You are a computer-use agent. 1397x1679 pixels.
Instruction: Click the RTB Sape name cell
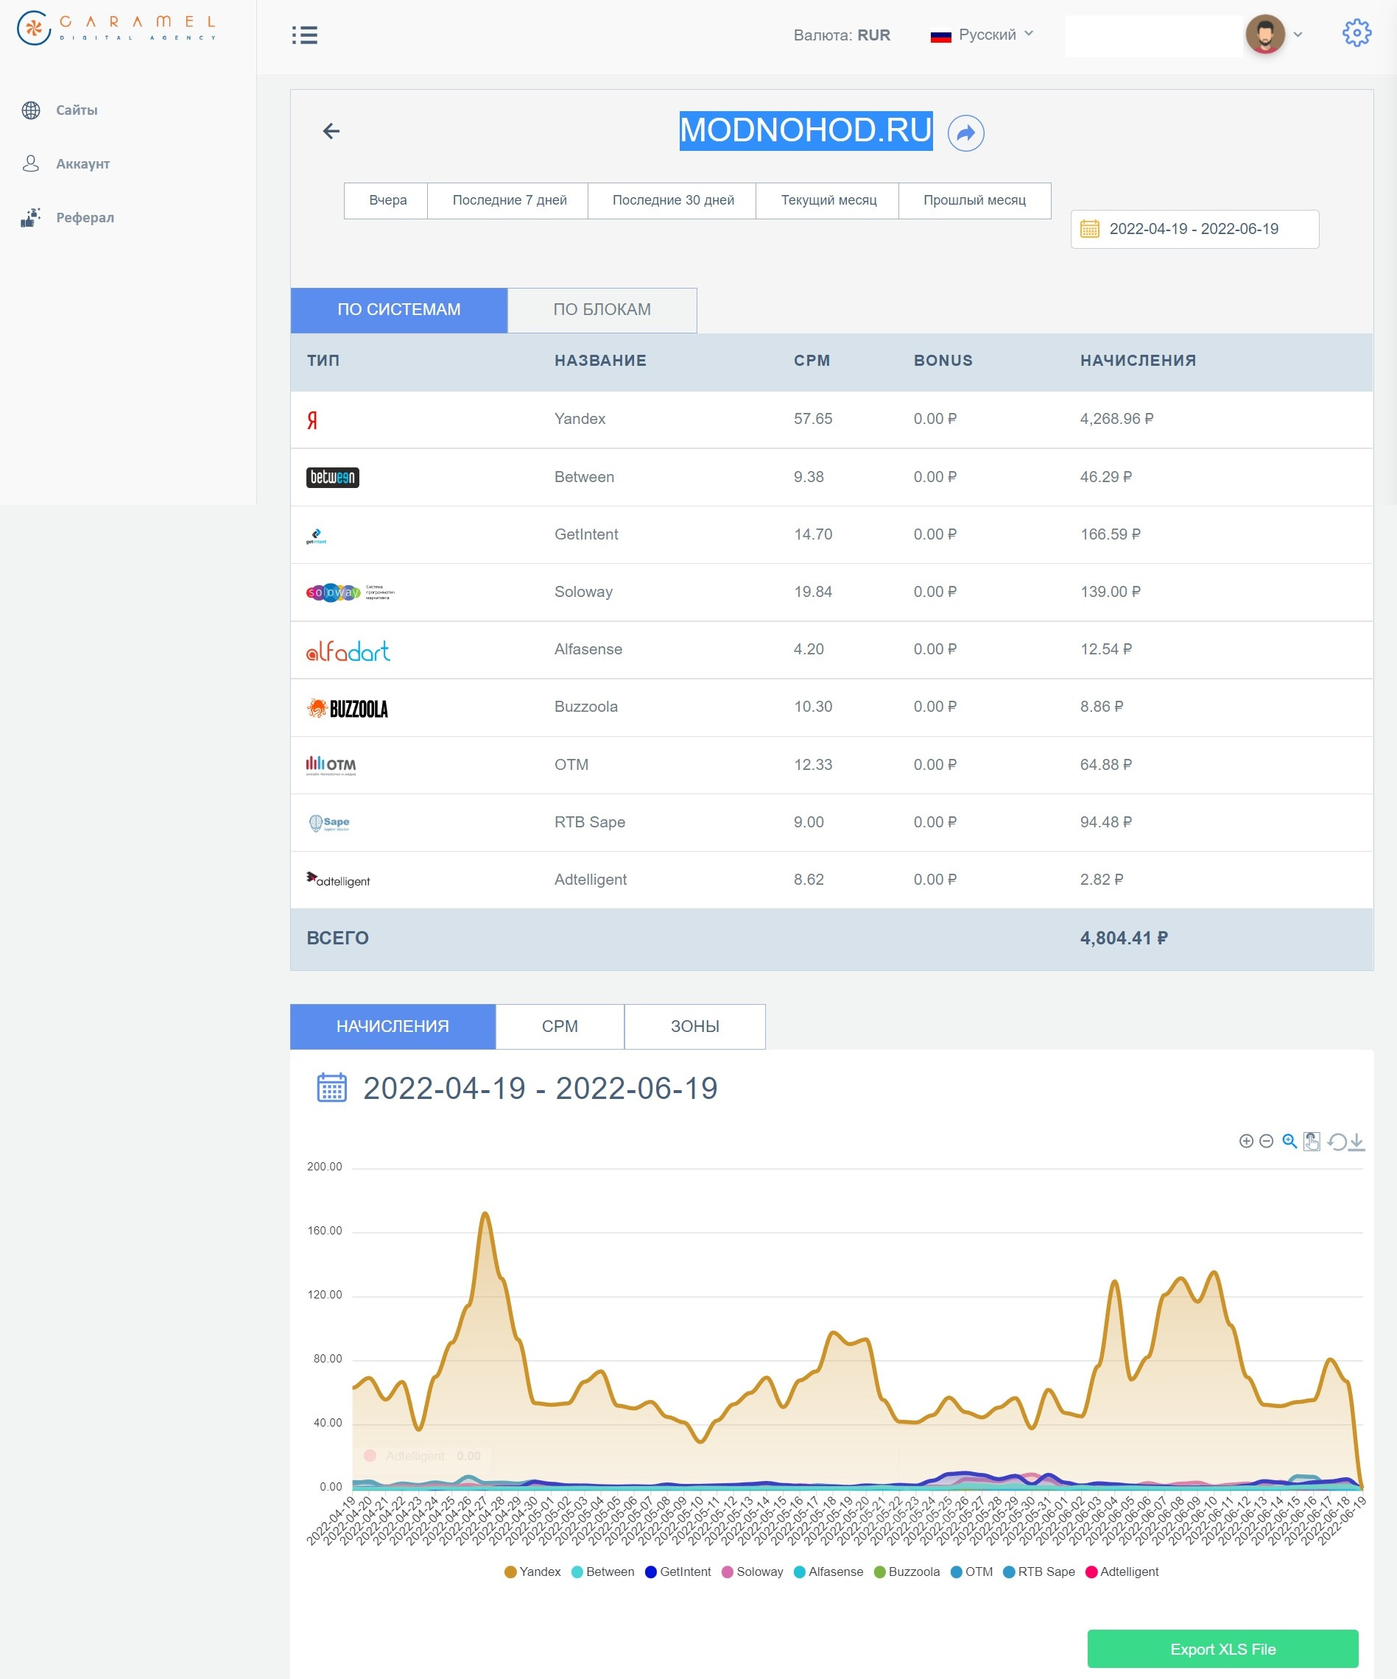pos(590,822)
